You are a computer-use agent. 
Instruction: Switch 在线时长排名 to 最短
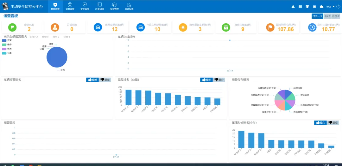coord(333,122)
